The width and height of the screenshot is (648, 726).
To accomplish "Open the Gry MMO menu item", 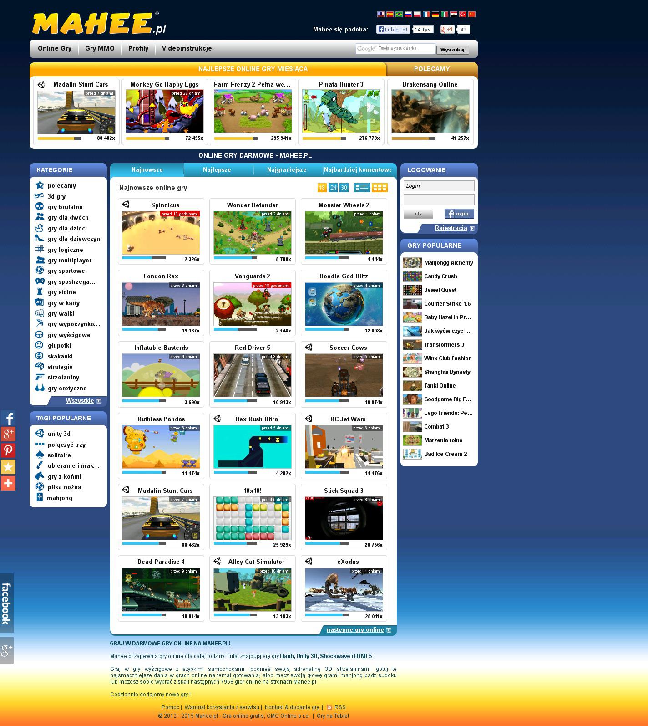I will click(x=100, y=49).
